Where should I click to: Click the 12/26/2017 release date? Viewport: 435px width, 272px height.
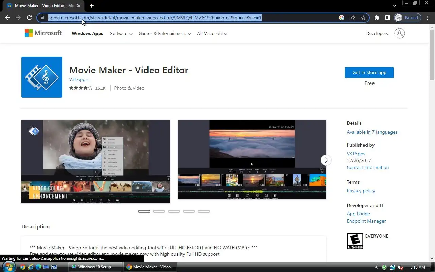(x=359, y=160)
